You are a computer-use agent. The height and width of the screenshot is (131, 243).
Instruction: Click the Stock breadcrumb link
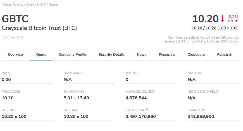tap(30, 4)
